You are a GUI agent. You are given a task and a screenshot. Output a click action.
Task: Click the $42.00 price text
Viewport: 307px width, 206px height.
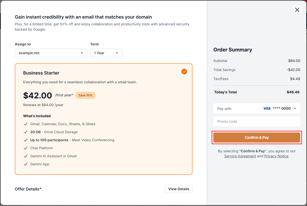tap(38, 95)
